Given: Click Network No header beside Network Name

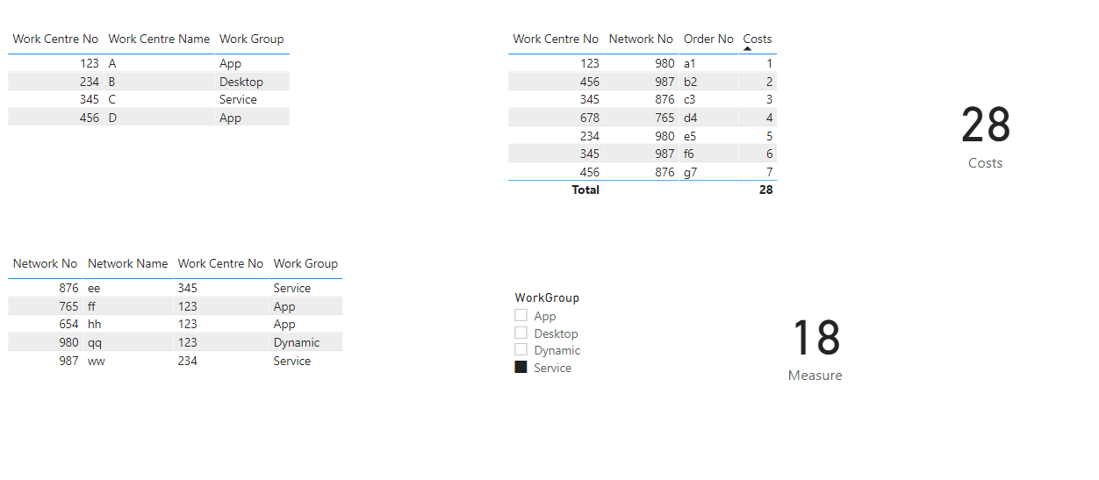Looking at the screenshot, I should tap(45, 263).
